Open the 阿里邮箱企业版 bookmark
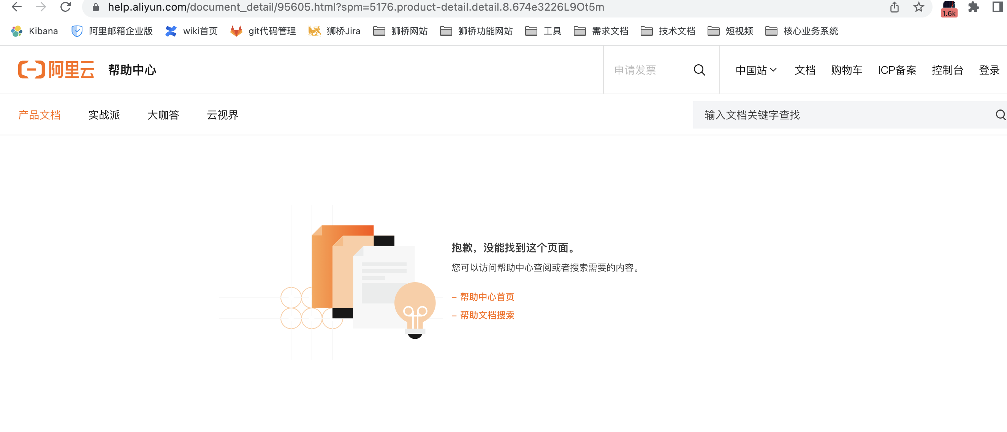 pos(112,31)
